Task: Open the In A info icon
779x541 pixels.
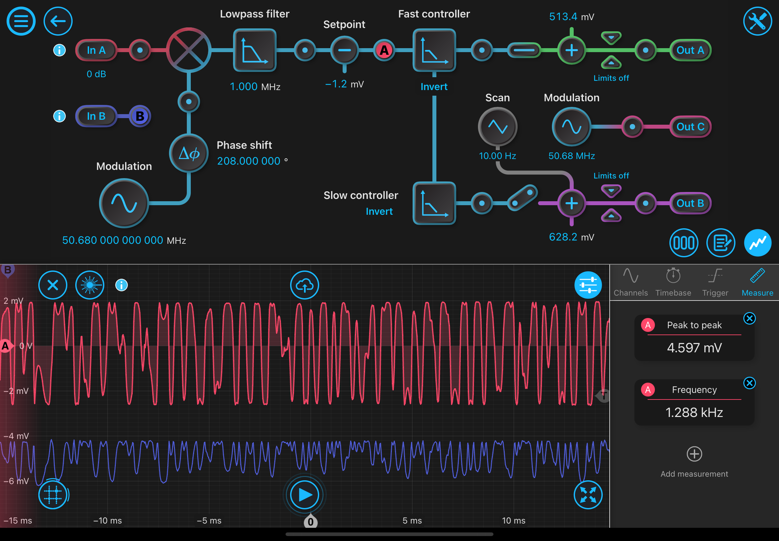Action: click(59, 50)
